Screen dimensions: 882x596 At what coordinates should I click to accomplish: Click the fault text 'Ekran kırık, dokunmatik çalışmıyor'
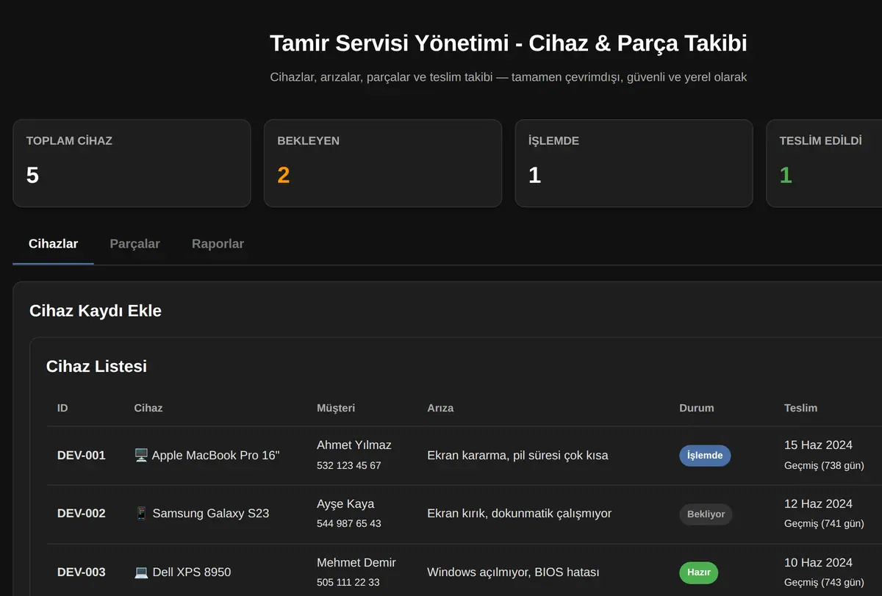[520, 514]
